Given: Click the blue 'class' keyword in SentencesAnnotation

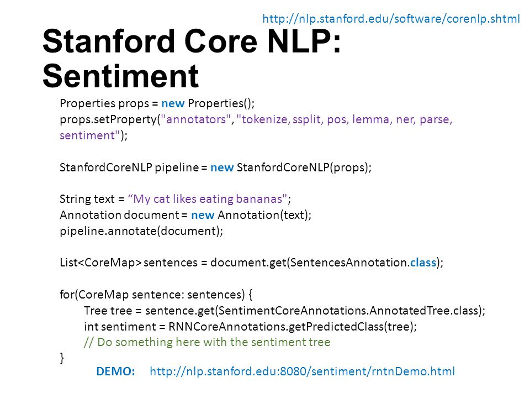Looking at the screenshot, I should pos(423,263).
